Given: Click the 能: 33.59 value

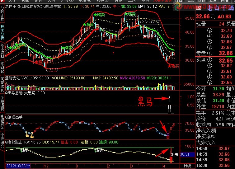Looking at the screenshot, I should tap(129, 7).
